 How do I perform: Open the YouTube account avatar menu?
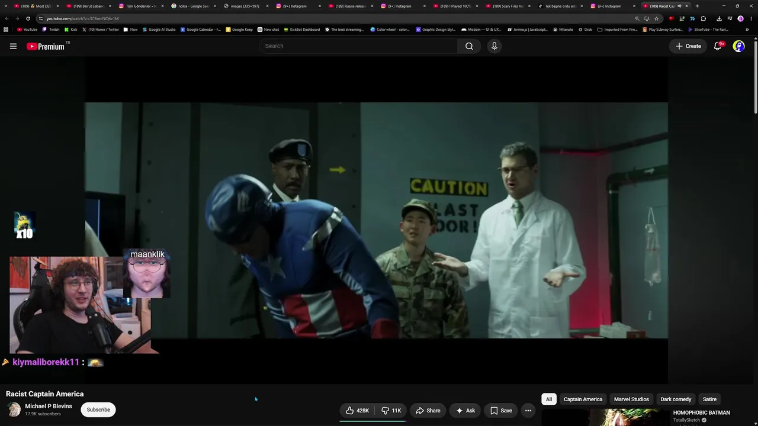click(x=738, y=46)
